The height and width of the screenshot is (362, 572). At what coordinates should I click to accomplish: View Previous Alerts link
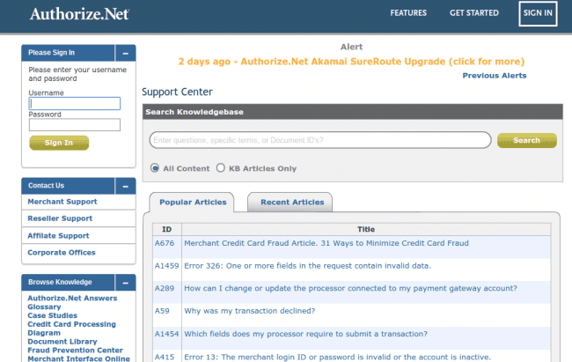coord(495,76)
